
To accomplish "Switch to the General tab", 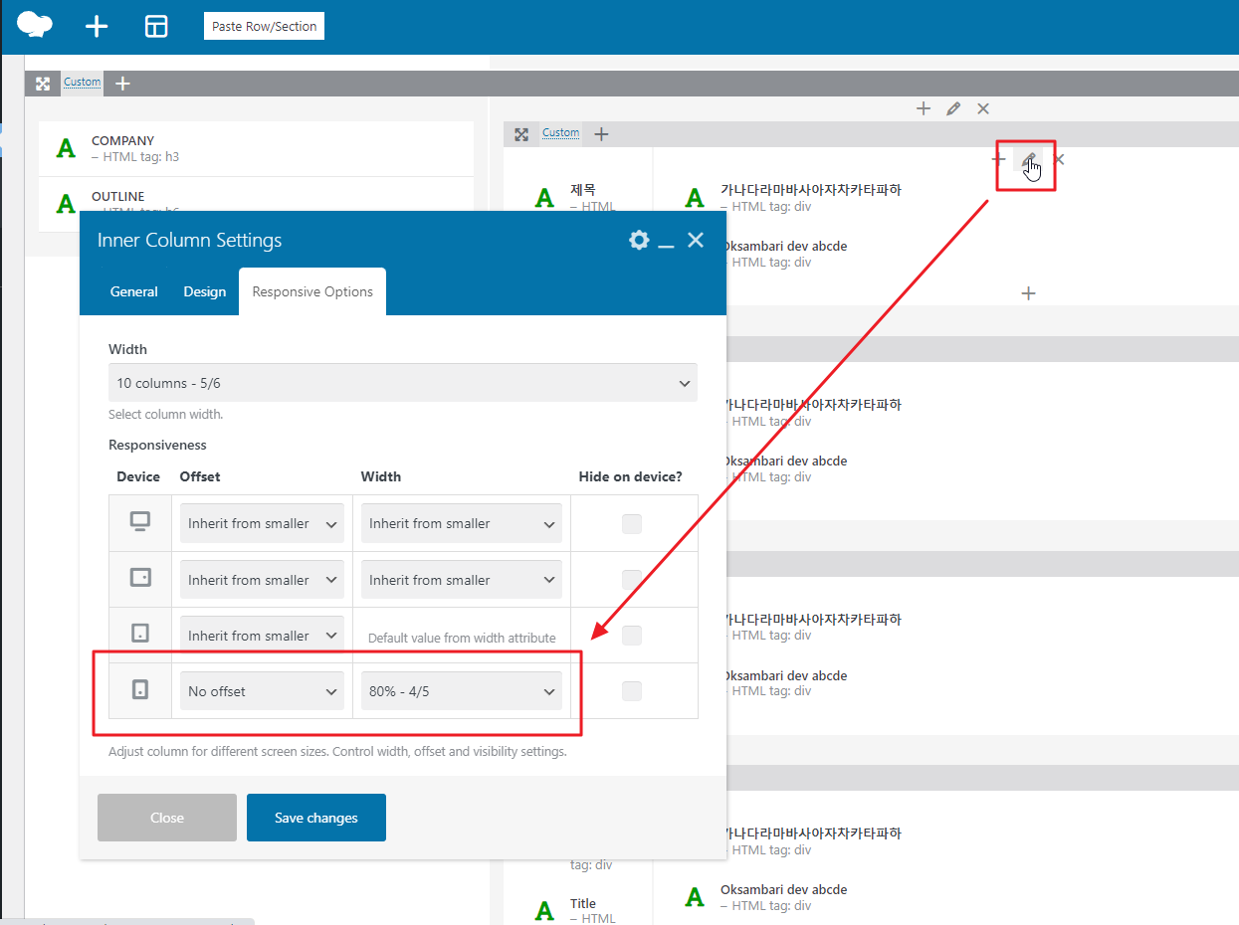I will point(134,291).
